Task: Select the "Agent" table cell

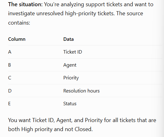Action: coord(70,65)
